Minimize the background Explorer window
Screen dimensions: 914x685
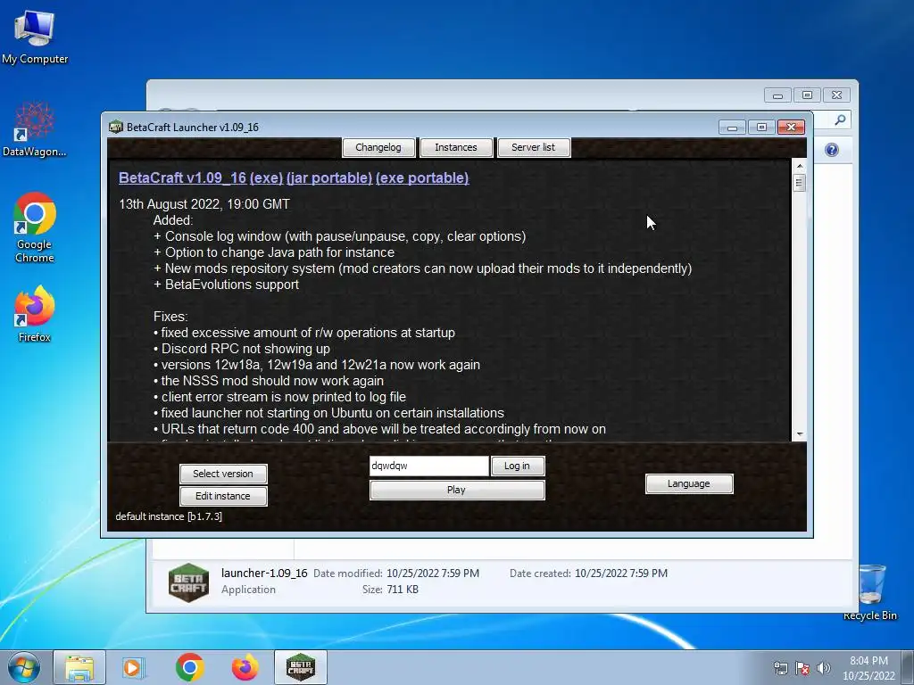point(777,95)
